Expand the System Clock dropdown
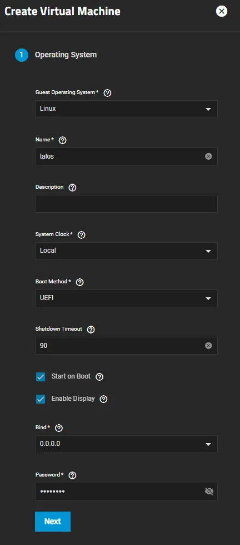Image resolution: width=240 pixels, height=545 pixels. 126,251
